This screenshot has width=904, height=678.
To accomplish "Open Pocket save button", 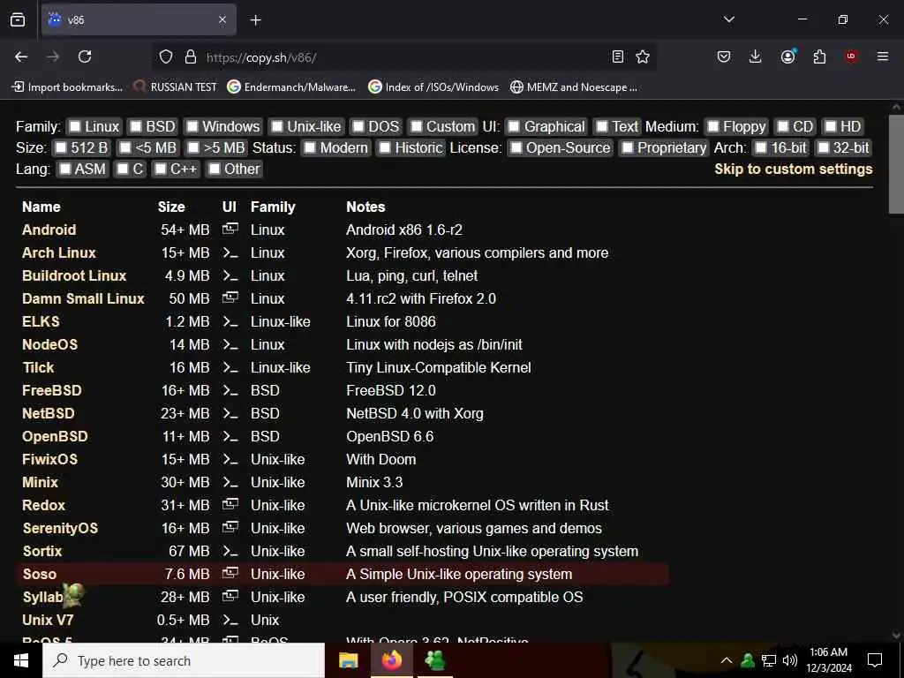I will click(x=724, y=56).
